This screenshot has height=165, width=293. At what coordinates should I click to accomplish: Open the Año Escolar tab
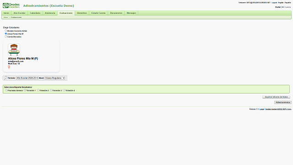(19, 13)
